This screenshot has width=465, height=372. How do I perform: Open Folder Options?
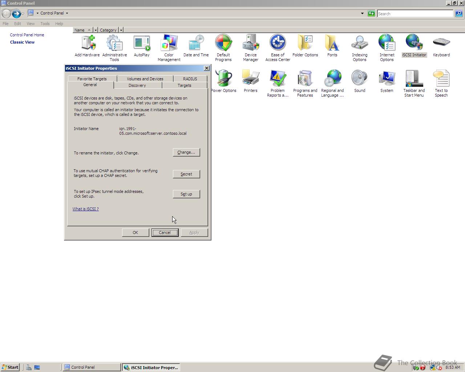(x=305, y=45)
